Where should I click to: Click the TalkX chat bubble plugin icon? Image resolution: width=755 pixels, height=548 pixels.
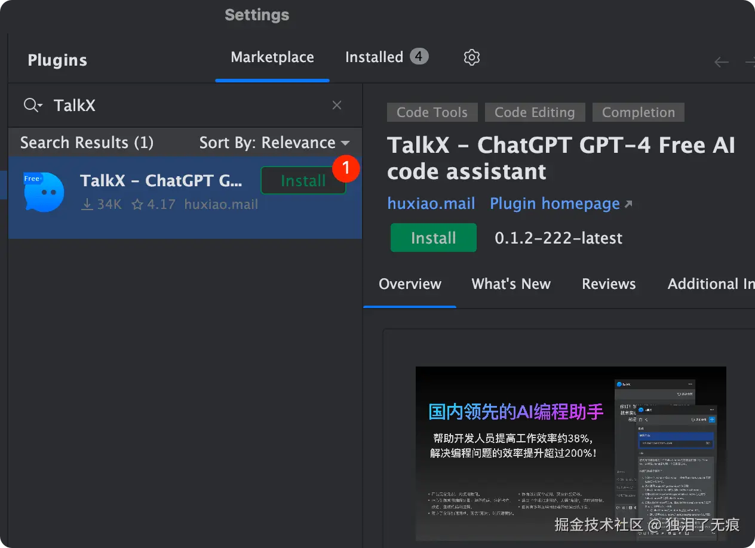pyautogui.click(x=44, y=192)
